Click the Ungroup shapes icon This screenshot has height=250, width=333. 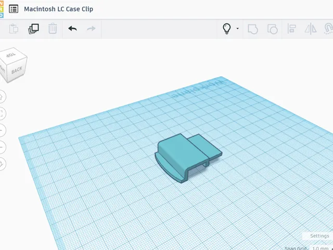[272, 29]
